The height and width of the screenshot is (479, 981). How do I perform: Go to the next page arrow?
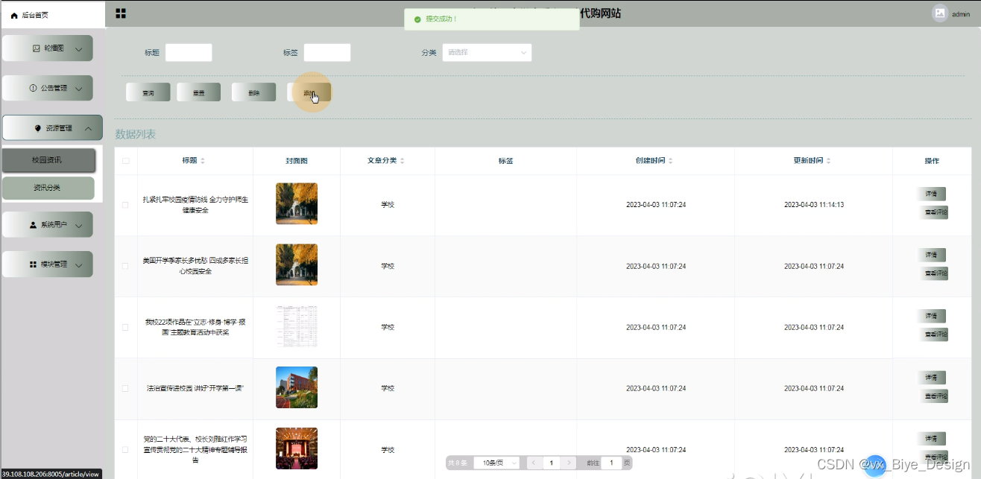[x=569, y=463]
